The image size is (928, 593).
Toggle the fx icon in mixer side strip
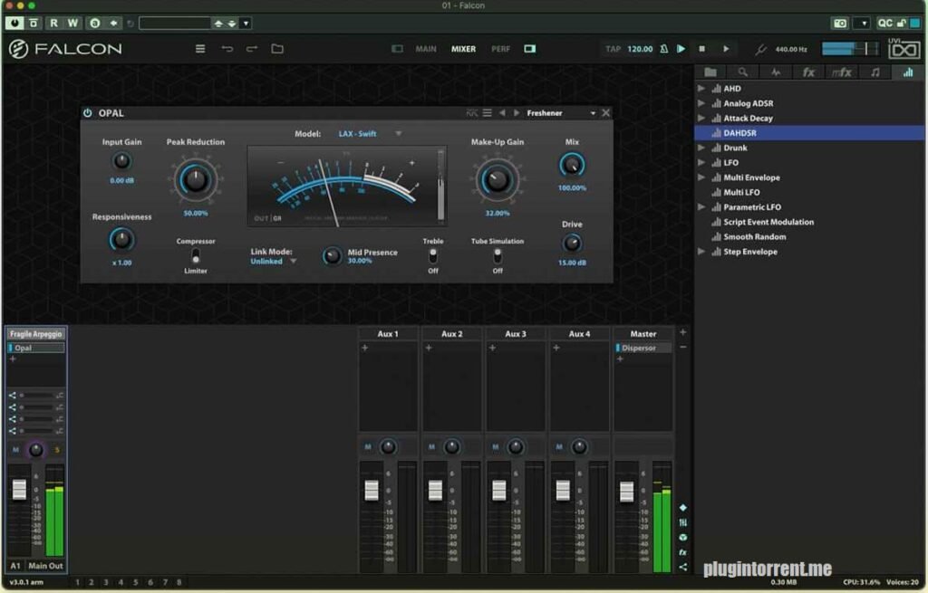(682, 552)
